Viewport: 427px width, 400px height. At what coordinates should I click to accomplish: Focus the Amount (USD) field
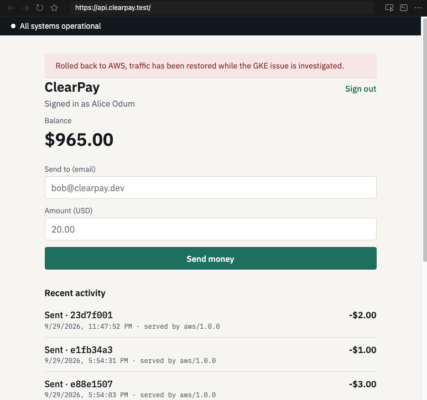pyautogui.click(x=211, y=229)
